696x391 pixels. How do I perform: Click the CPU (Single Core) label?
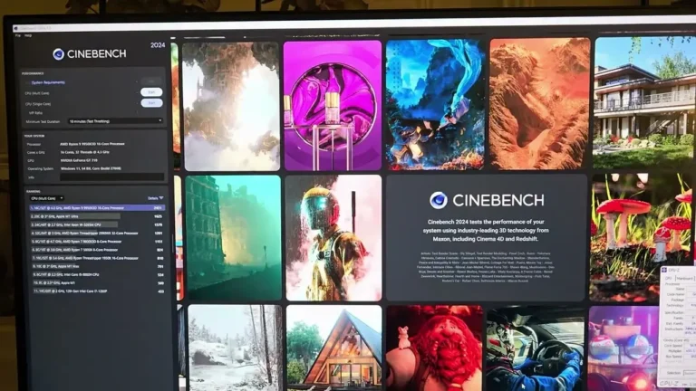[x=38, y=104]
